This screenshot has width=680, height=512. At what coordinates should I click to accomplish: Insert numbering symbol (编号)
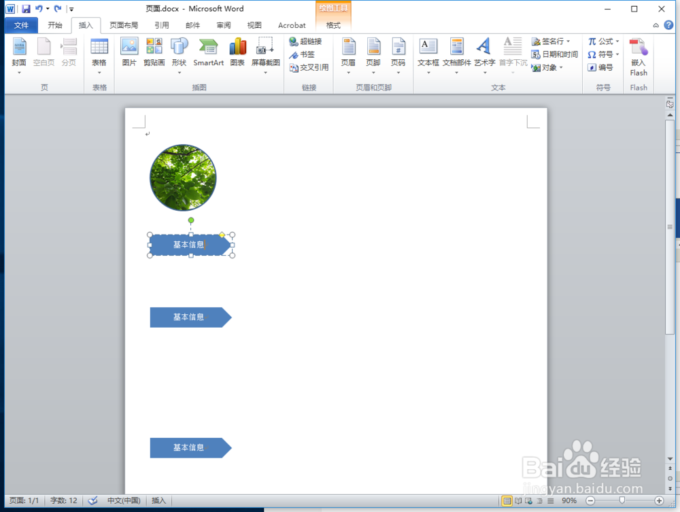pos(600,67)
